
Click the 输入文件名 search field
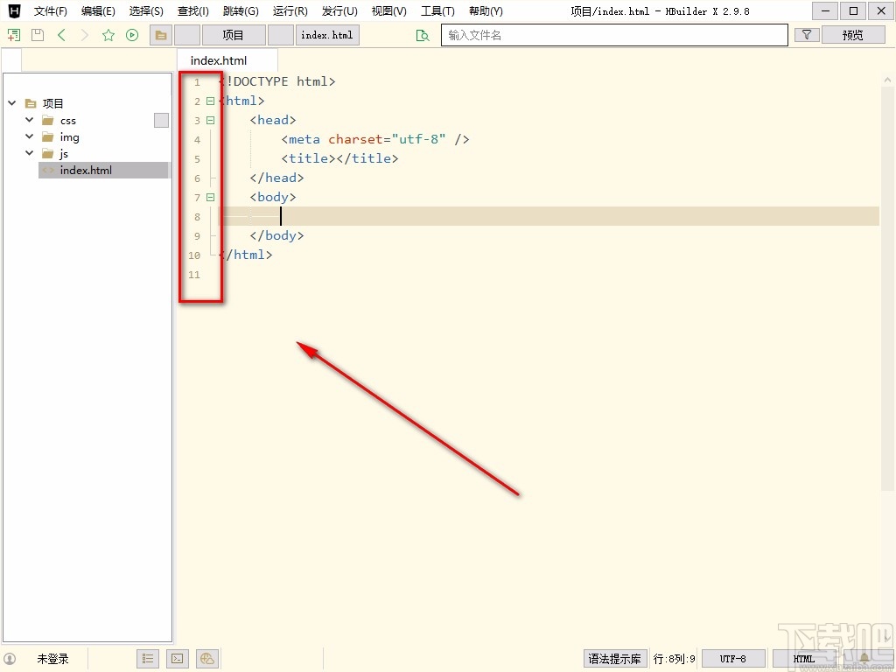pos(614,35)
